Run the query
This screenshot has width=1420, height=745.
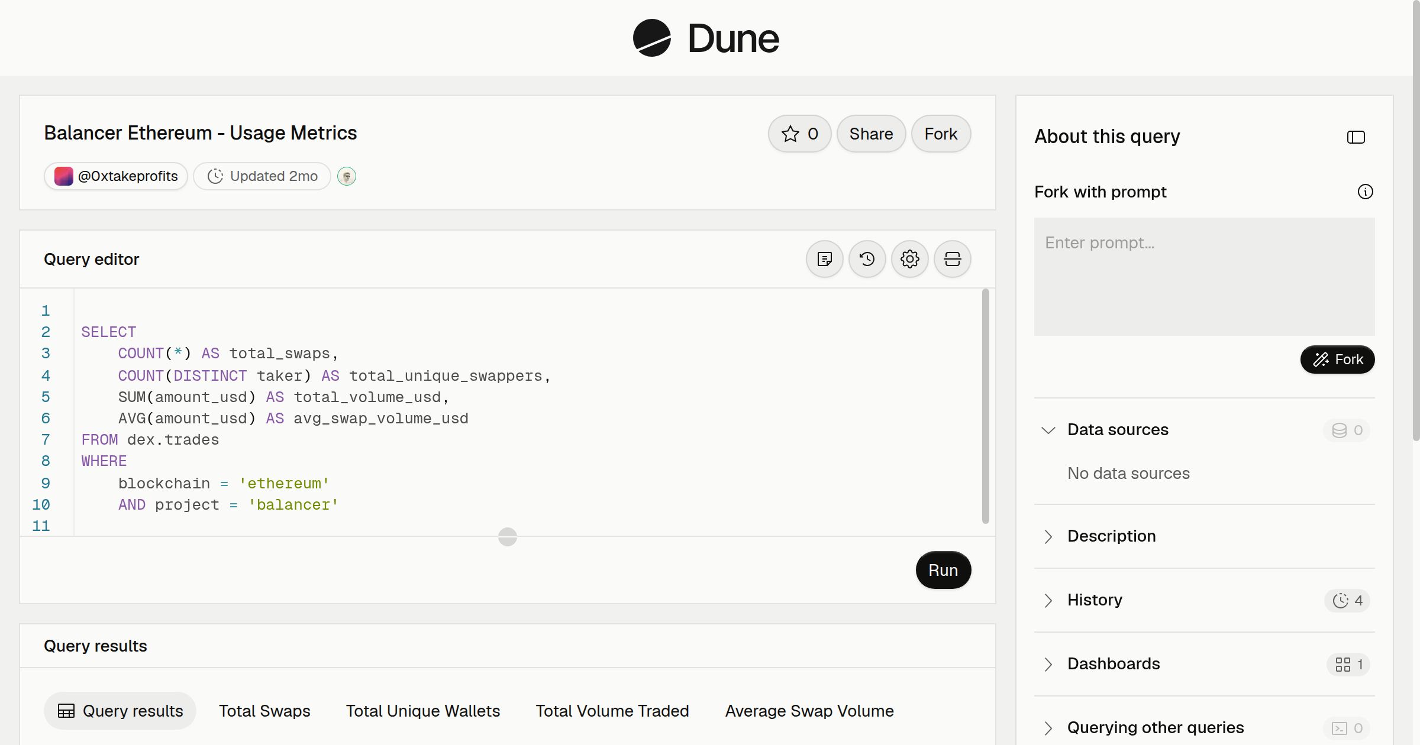tap(943, 570)
